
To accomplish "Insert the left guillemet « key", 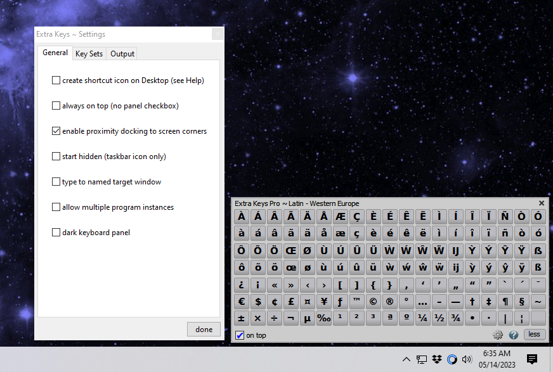I will (275, 285).
